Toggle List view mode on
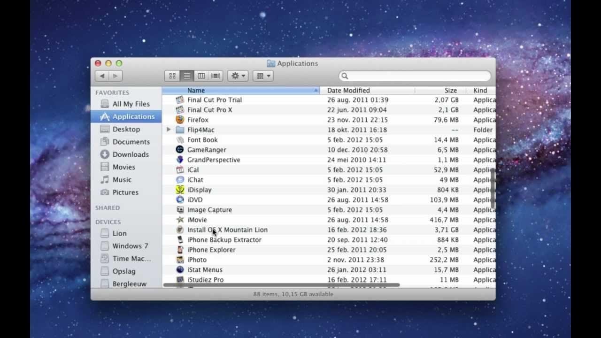This screenshot has width=601, height=338. click(x=186, y=76)
